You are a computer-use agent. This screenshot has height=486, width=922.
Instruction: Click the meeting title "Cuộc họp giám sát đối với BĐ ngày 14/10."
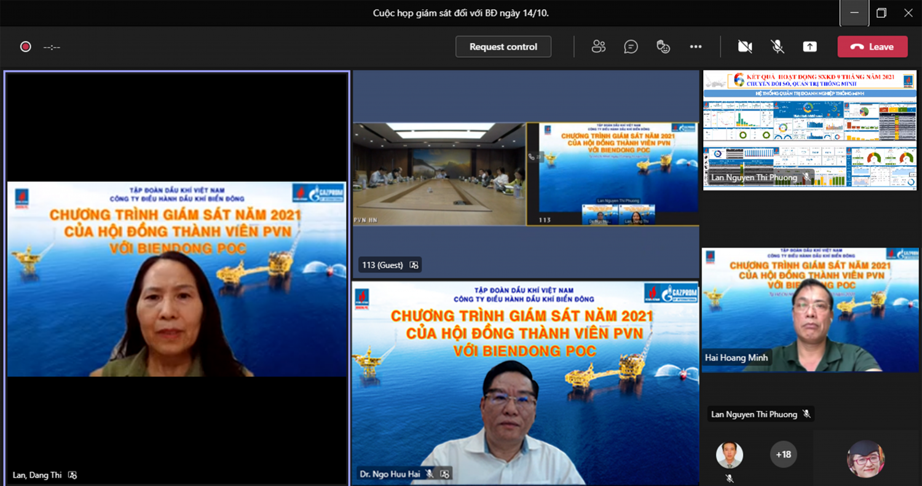pyautogui.click(x=461, y=13)
